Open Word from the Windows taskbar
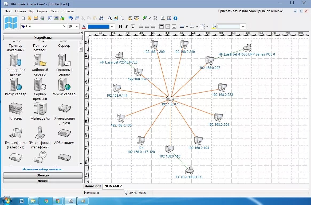Viewport: 311px width, 205px height. click(21, 201)
